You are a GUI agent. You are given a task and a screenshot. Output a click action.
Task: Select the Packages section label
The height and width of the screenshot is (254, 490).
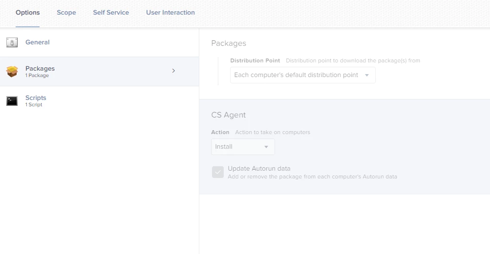click(40, 68)
